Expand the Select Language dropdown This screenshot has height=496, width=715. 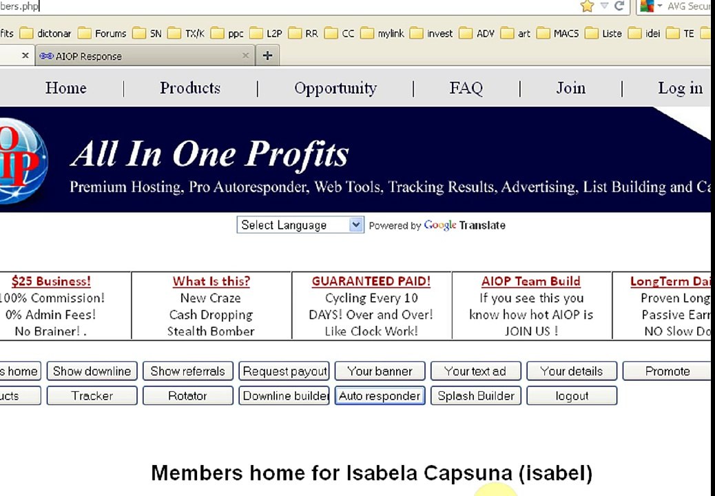pyautogui.click(x=300, y=225)
